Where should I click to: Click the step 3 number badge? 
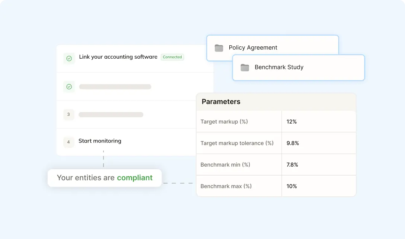tap(68, 115)
